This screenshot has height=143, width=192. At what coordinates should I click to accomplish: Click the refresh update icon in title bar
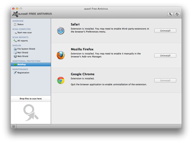pos(177,14)
